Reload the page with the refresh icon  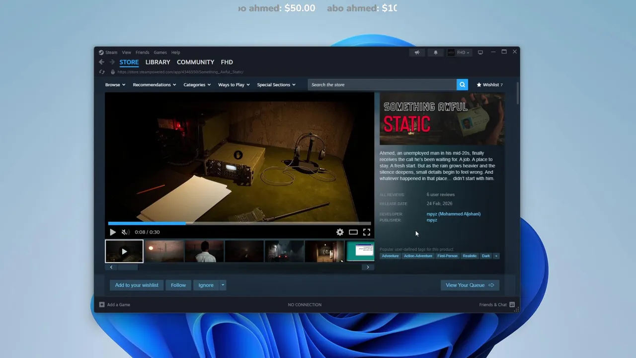point(102,72)
